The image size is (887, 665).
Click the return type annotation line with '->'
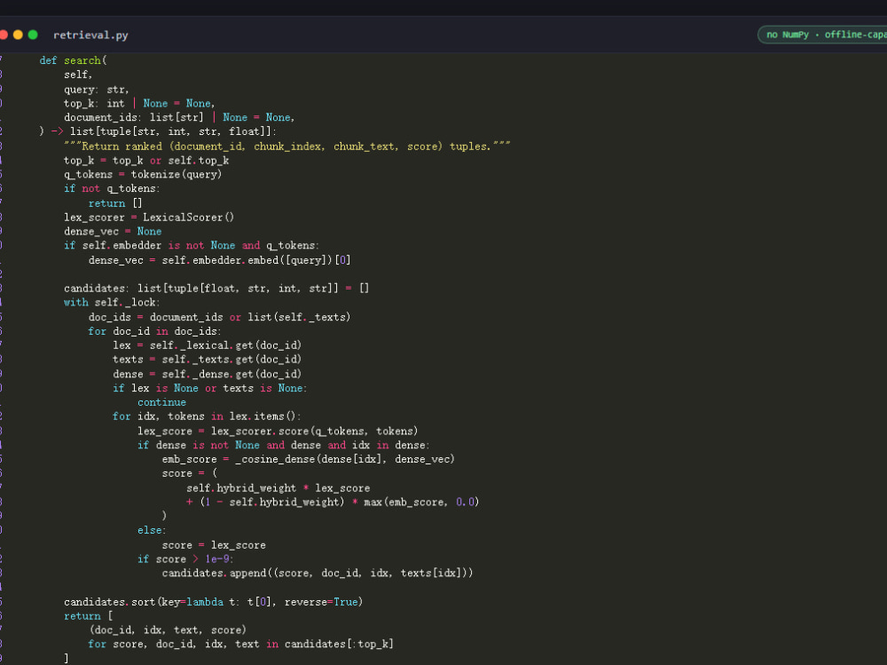(158, 131)
